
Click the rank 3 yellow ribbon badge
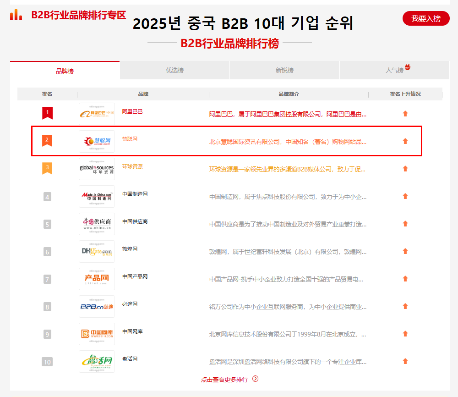pos(47,168)
